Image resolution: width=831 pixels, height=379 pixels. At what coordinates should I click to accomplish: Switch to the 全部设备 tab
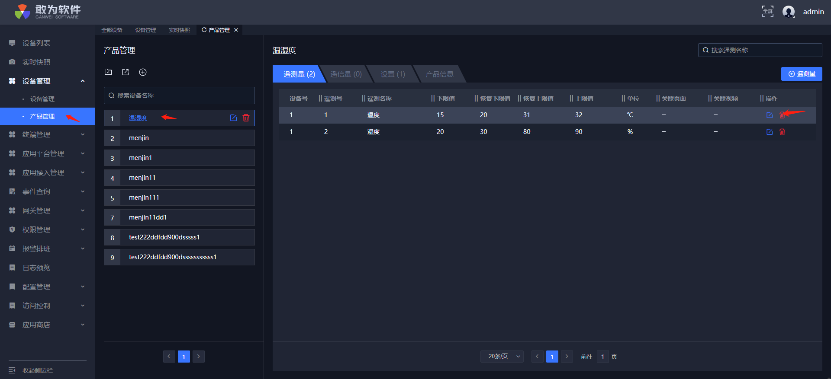pos(112,30)
